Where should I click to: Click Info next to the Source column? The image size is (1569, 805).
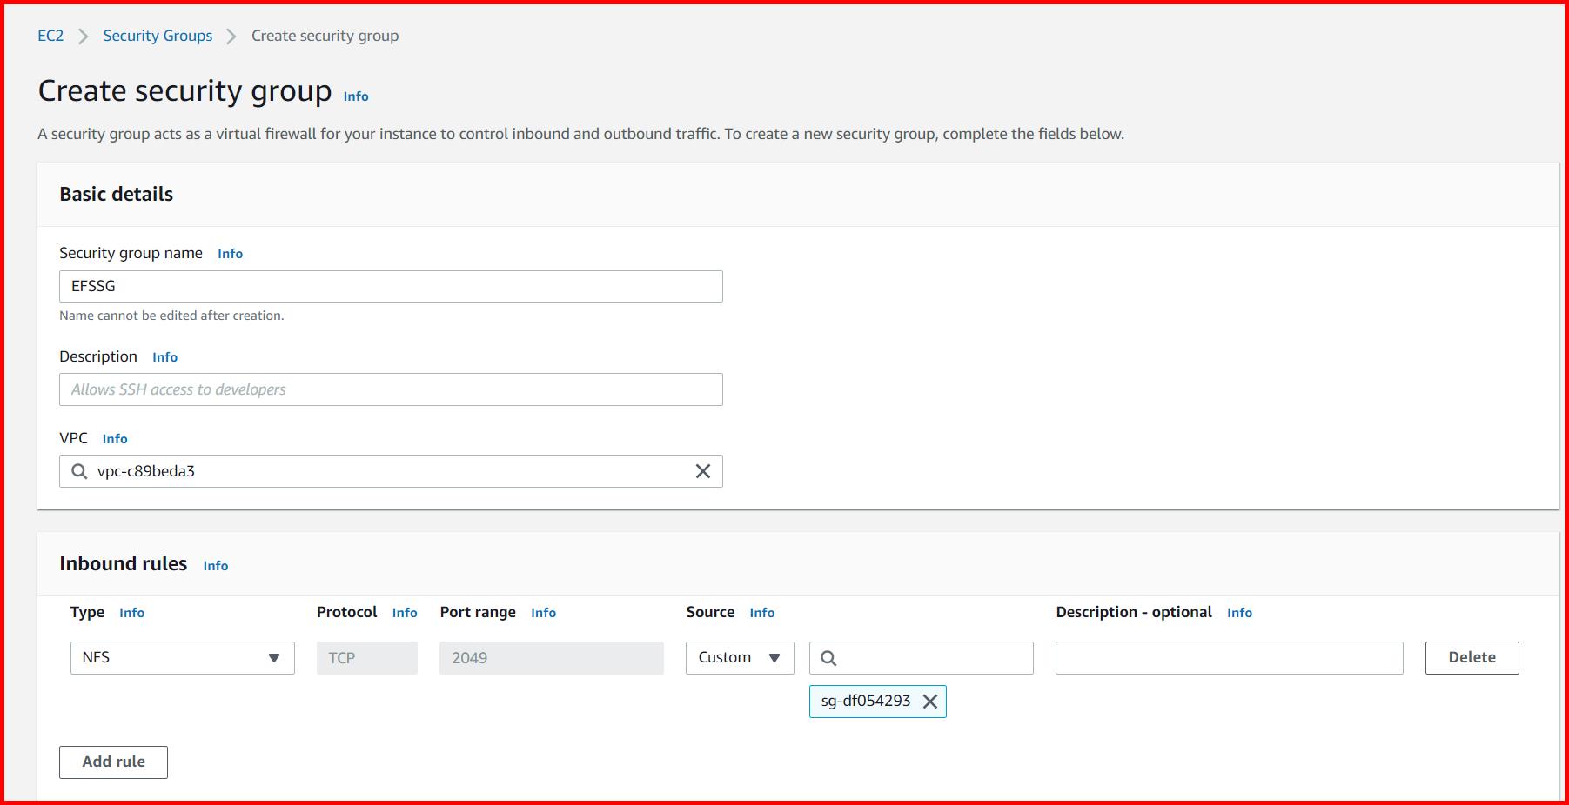click(x=761, y=613)
